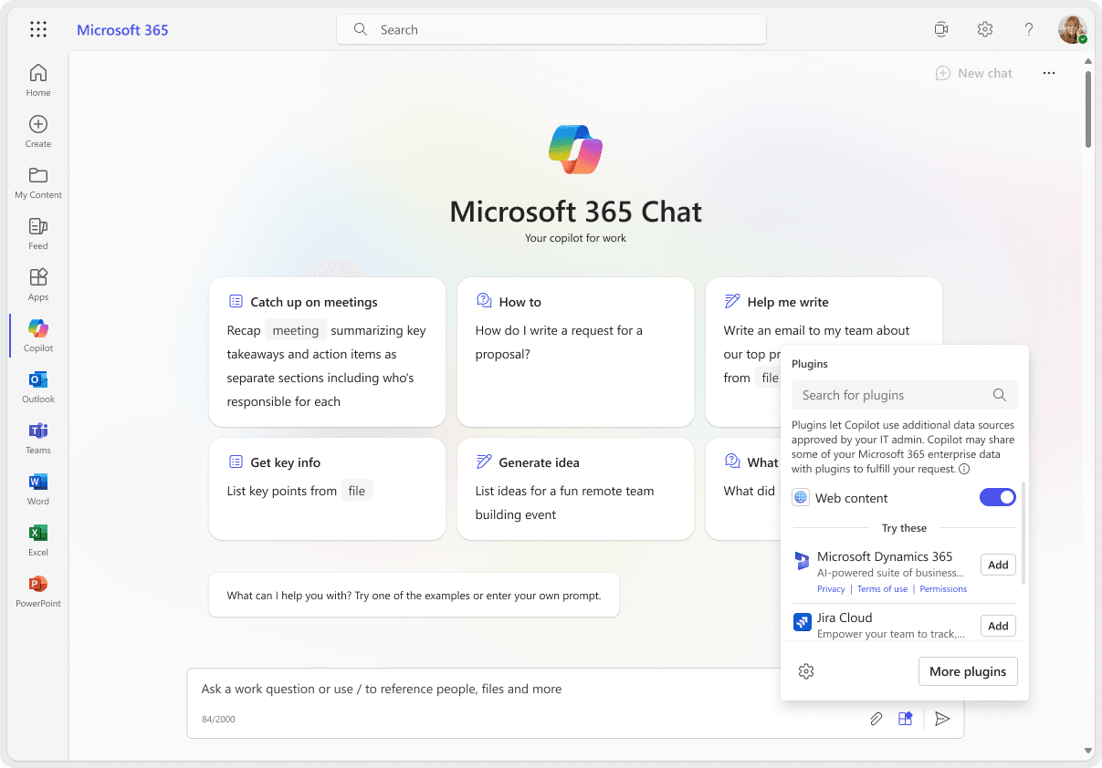This screenshot has height=768, width=1102.
Task: Launch Excel from the sidebar
Action: click(38, 540)
